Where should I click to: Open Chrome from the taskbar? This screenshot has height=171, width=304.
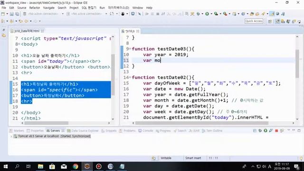tap(76, 166)
